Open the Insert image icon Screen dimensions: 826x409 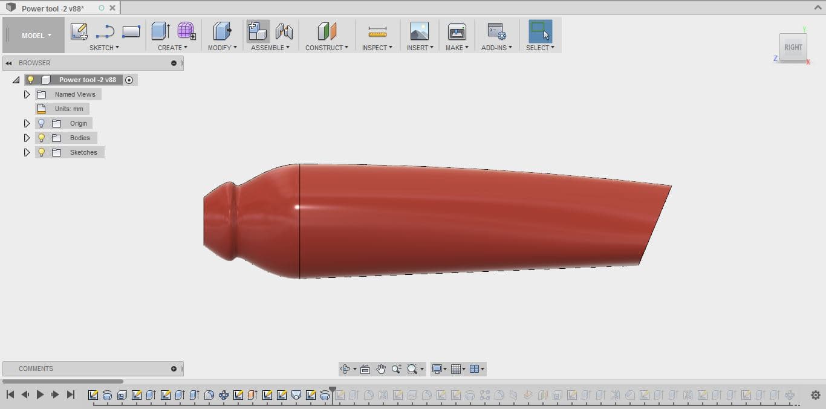419,31
